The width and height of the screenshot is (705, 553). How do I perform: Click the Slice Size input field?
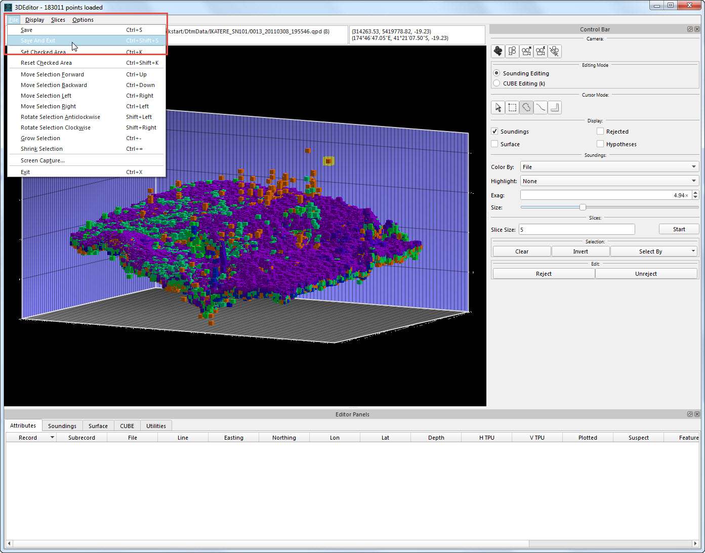(x=576, y=230)
